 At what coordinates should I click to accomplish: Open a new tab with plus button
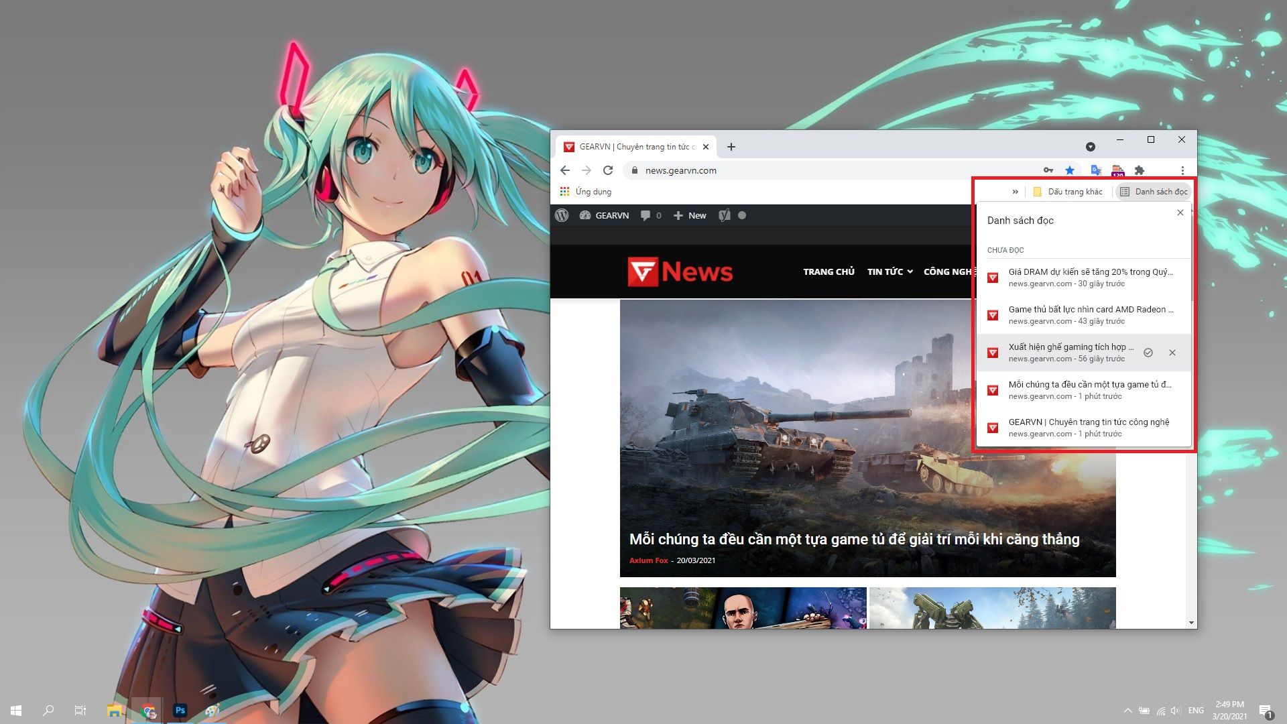pyautogui.click(x=731, y=147)
